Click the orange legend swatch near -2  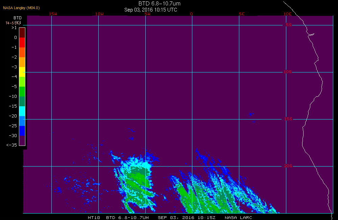tap(22, 62)
